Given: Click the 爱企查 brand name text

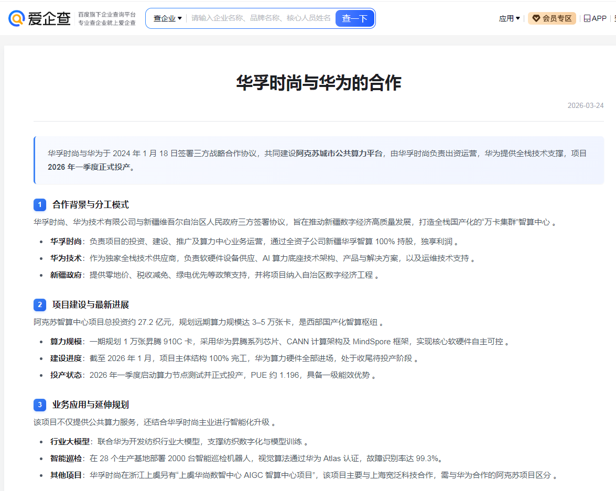Looking at the screenshot, I should coord(49,18).
